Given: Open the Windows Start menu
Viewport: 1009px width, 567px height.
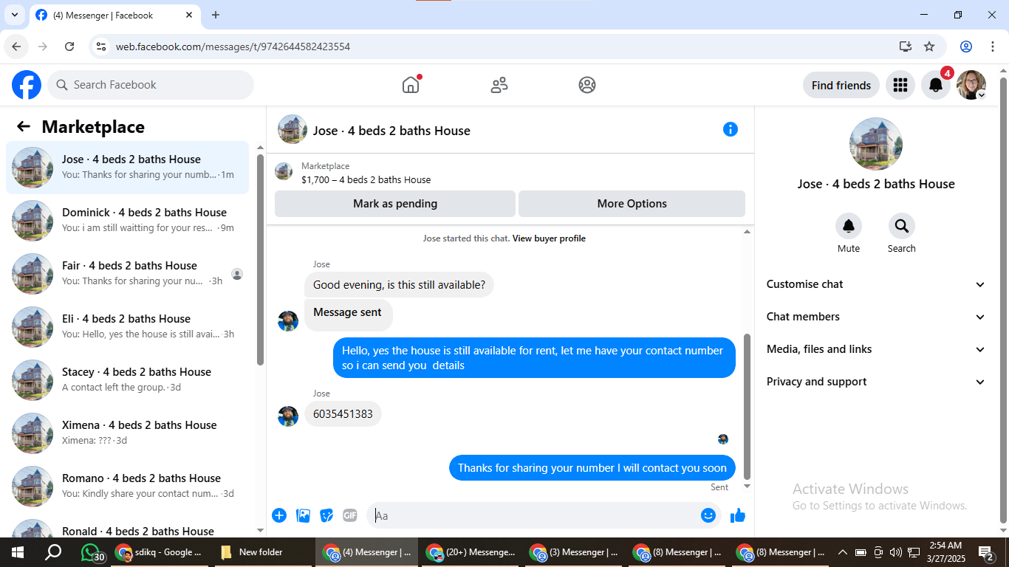Looking at the screenshot, I should click(x=17, y=552).
